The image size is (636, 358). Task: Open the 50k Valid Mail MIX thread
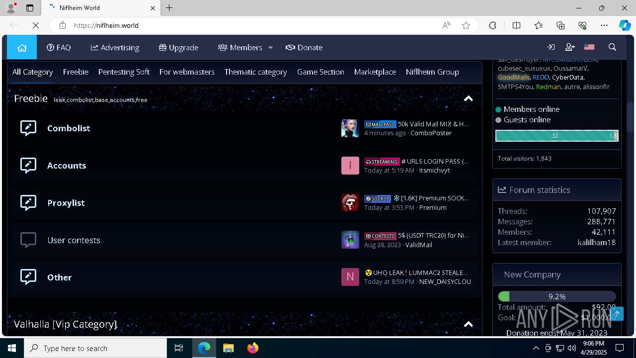[x=433, y=124]
